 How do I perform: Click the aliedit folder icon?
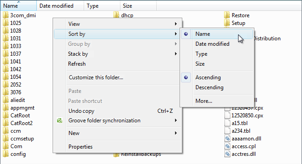point(5,100)
